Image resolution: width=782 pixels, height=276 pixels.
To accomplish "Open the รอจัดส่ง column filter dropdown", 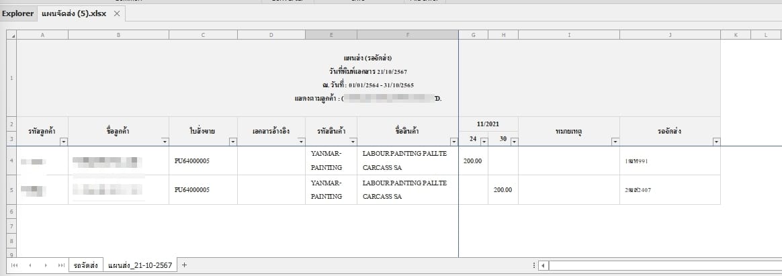I will 715,142.
